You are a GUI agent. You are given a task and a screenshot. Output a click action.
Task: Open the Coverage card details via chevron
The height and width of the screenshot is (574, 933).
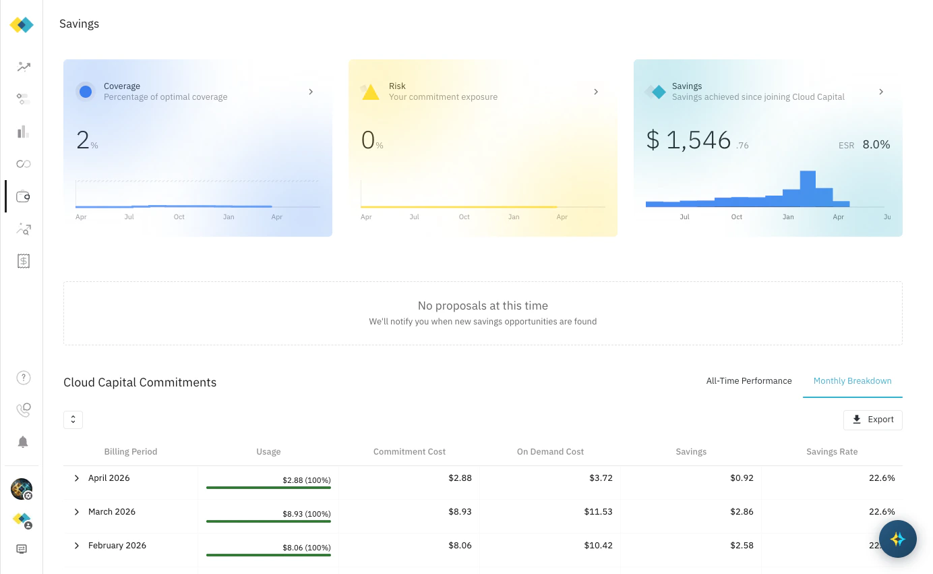coord(311,92)
